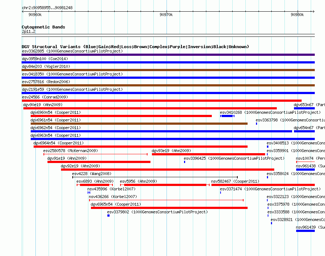Click the dgv6960n54 (Cooper2011) label
Image resolution: width=325 pixels, height=256 pixels.
click(x=56, y=112)
